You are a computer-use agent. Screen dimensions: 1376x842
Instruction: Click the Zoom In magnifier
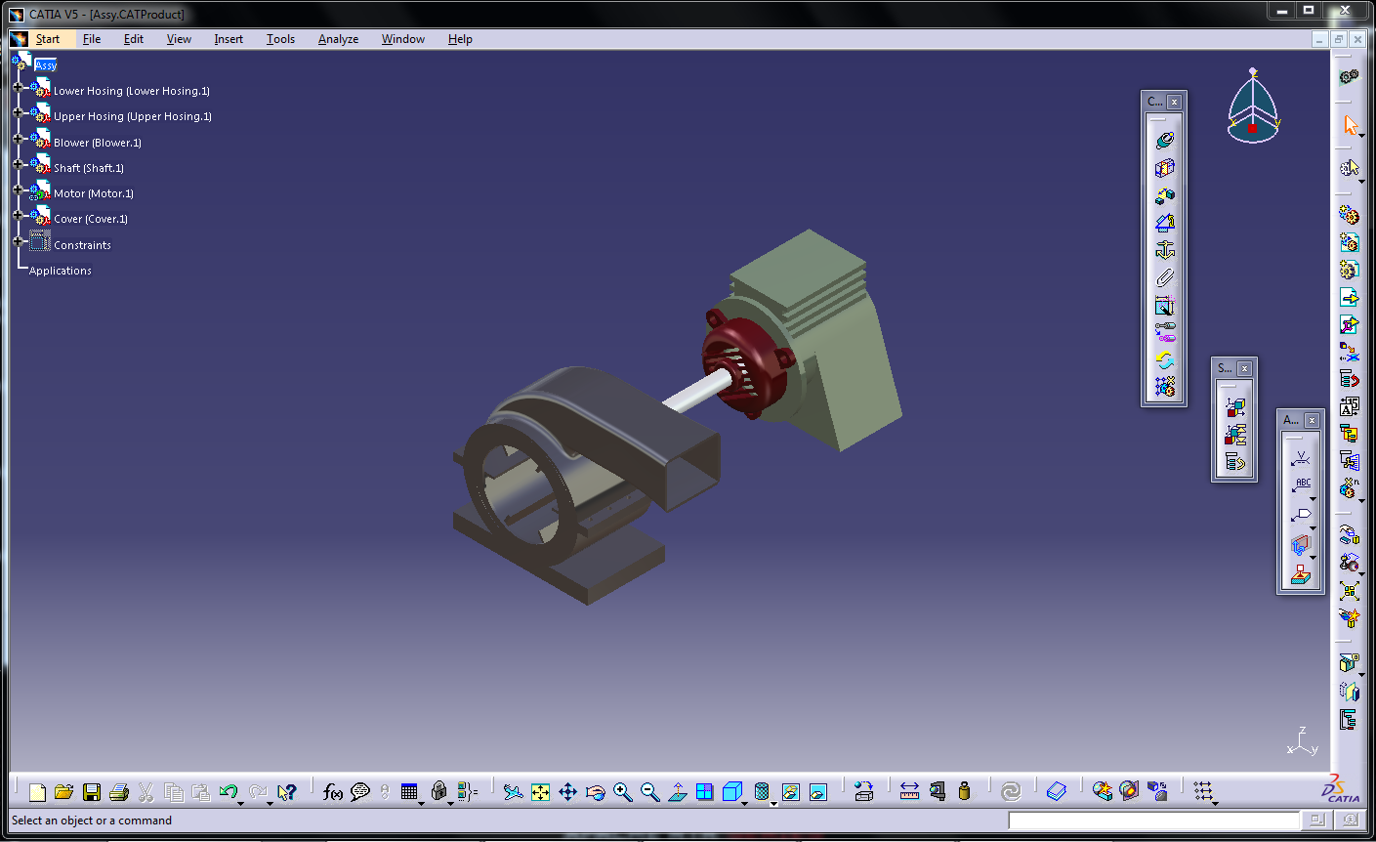coord(623,792)
